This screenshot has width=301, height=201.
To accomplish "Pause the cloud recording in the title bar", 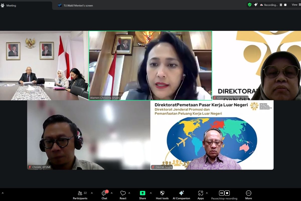I will click(x=281, y=5).
